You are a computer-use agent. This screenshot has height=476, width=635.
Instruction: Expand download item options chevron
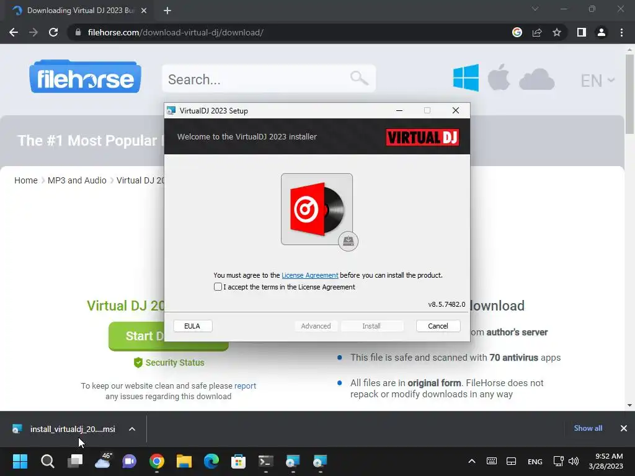(x=132, y=429)
